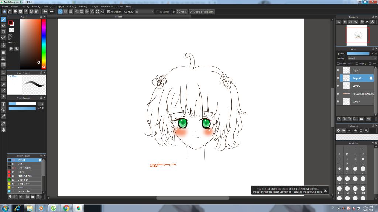
Task: Undock the Brush Preview panel
Action: point(41,73)
